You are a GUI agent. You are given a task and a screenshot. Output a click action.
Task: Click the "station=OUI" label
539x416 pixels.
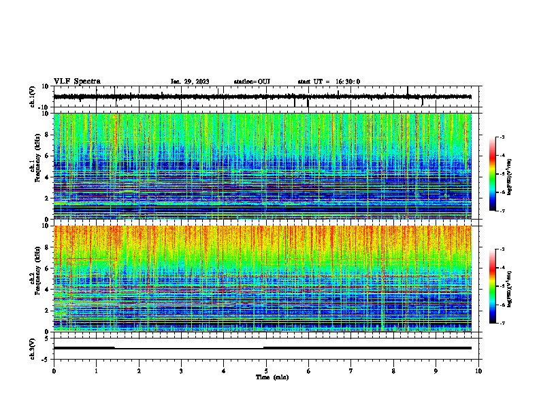[x=252, y=82]
